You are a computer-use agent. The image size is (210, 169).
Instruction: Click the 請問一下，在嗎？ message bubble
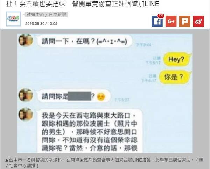coord(84,41)
